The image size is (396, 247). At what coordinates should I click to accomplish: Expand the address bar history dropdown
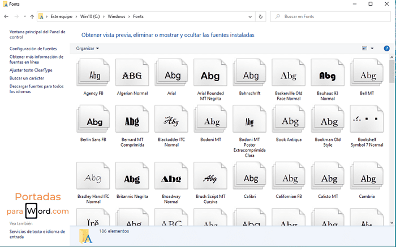coord(250,17)
